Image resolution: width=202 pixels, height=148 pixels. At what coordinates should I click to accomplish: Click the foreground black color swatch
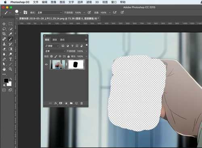[6, 81]
